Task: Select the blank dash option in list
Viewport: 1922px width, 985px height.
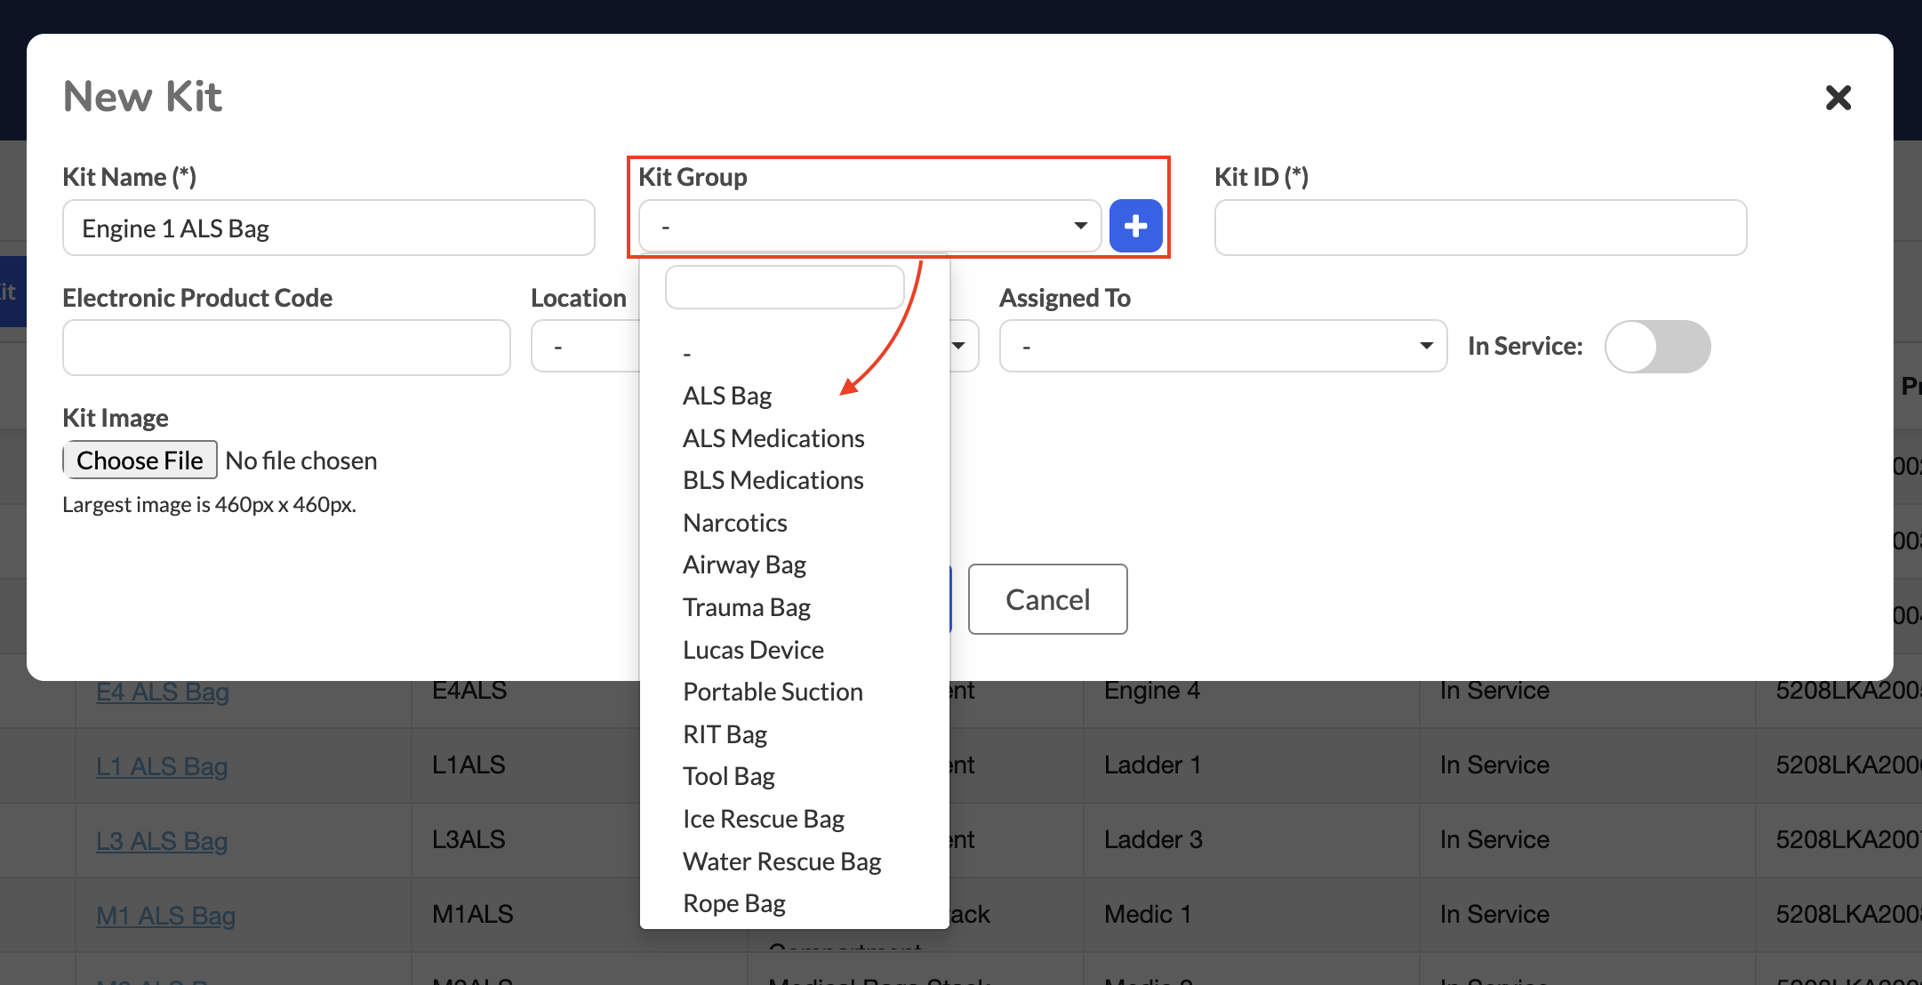Action: point(687,354)
